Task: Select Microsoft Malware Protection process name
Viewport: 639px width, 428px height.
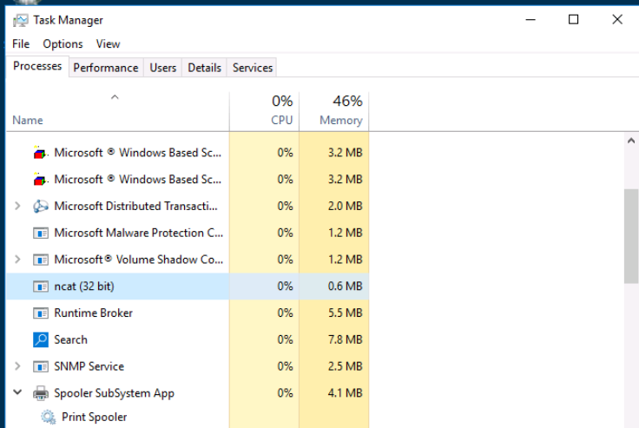Action: point(139,233)
